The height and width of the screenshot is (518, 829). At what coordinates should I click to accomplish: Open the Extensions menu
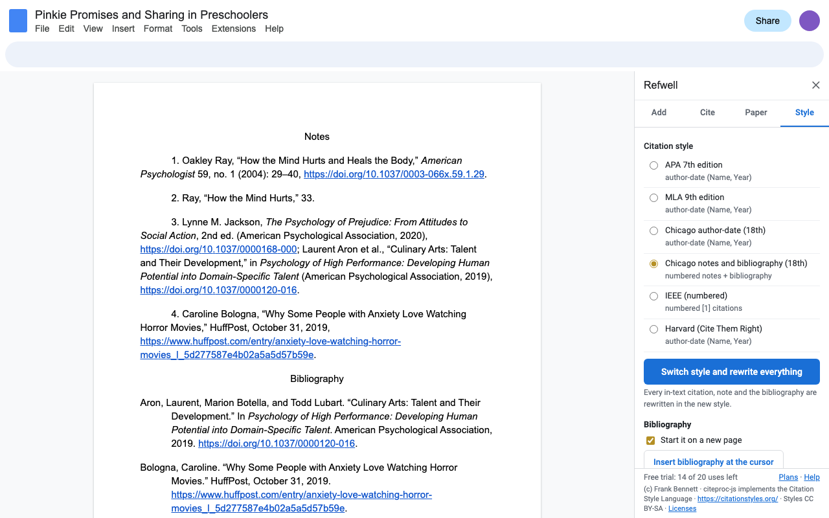pos(234,28)
